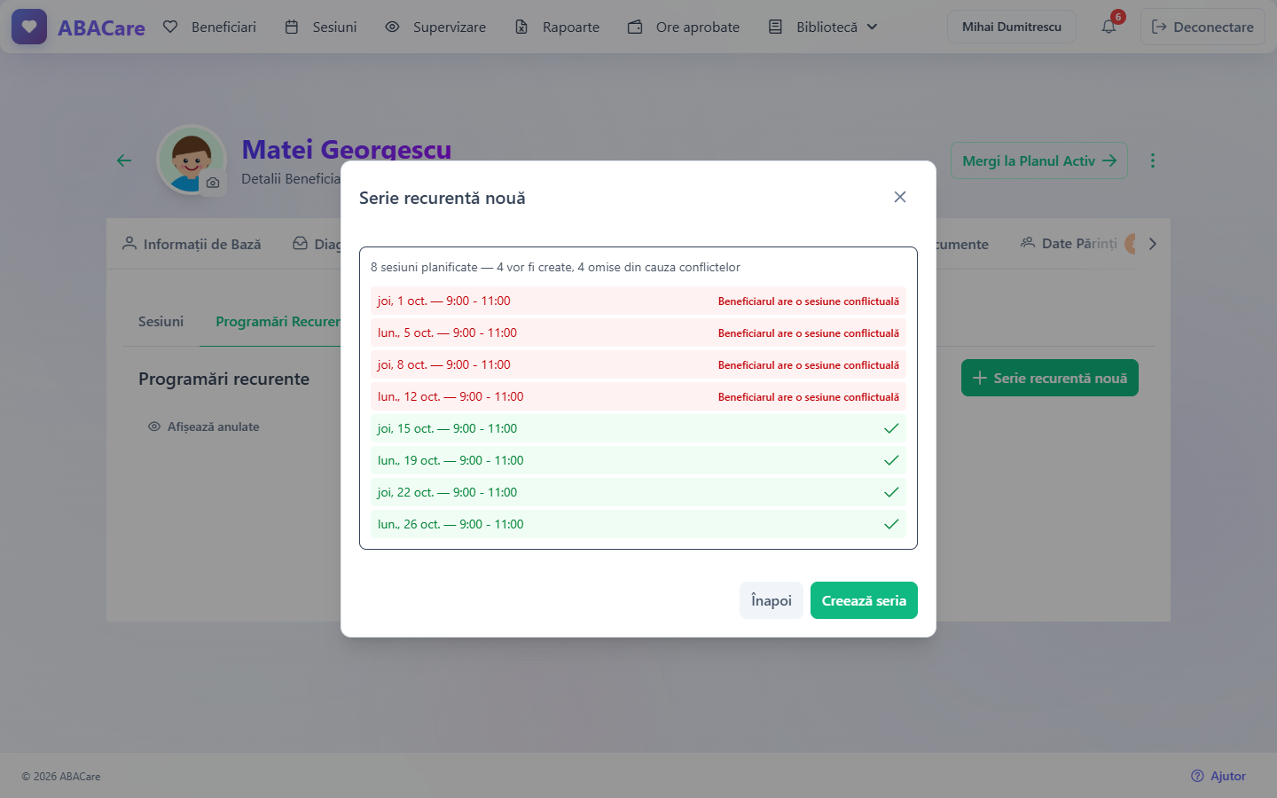Click the Mihai Dumitrescu user button
The height and width of the screenshot is (798, 1277).
point(1012,27)
